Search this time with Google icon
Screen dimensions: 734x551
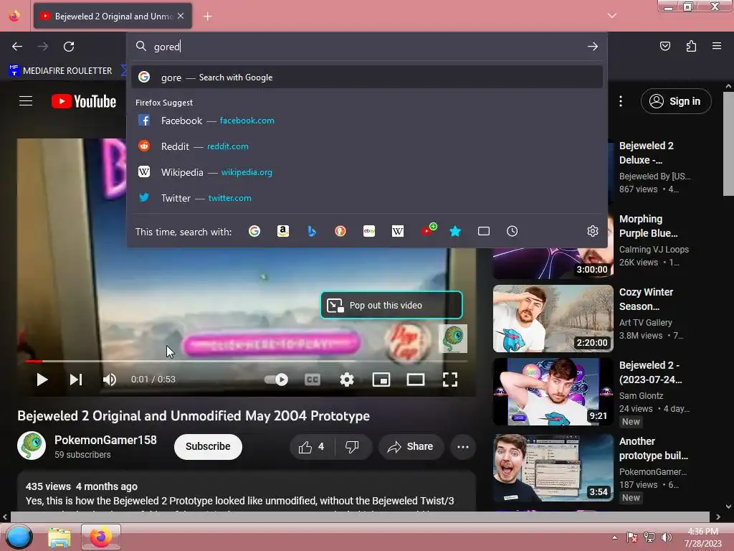coord(254,231)
